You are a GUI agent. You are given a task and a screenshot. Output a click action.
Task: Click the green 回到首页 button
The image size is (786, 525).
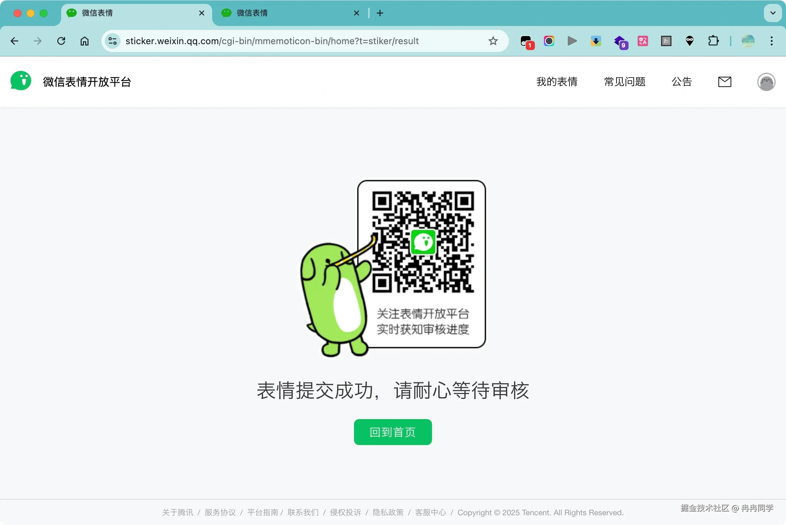point(393,432)
